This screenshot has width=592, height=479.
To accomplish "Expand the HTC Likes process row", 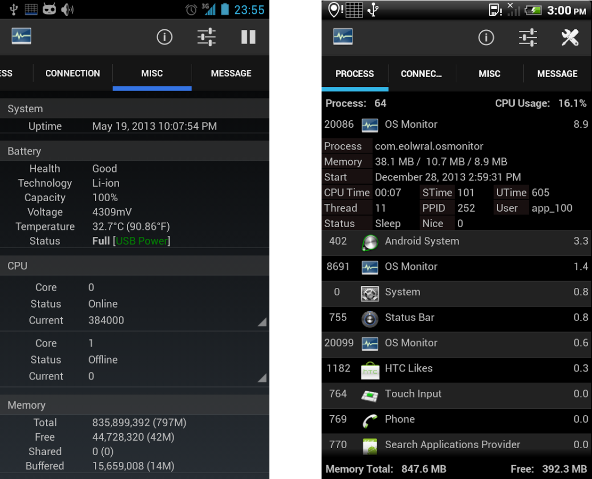I will click(456, 370).
